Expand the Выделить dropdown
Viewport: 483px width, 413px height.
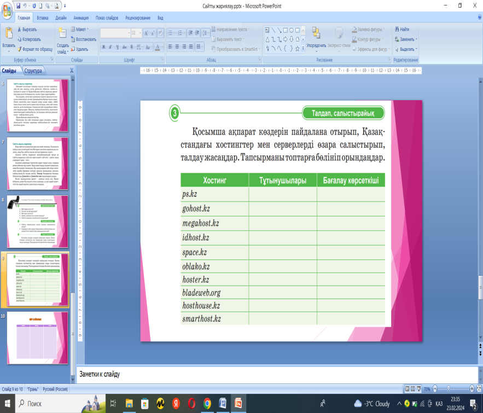(x=405, y=49)
